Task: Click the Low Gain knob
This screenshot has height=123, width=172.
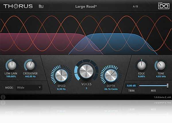Action: click(x=12, y=66)
